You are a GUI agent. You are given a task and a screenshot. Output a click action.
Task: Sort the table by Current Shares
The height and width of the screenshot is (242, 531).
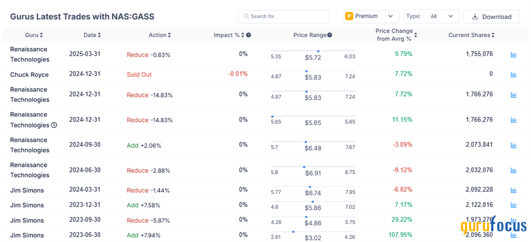click(472, 35)
